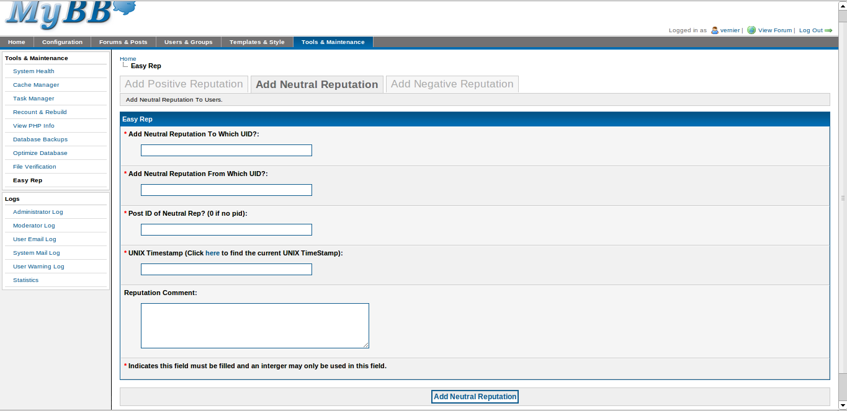Viewport: 847px width, 411px height.
Task: Click the user avatar icon beside vernier
Action: [715, 30]
